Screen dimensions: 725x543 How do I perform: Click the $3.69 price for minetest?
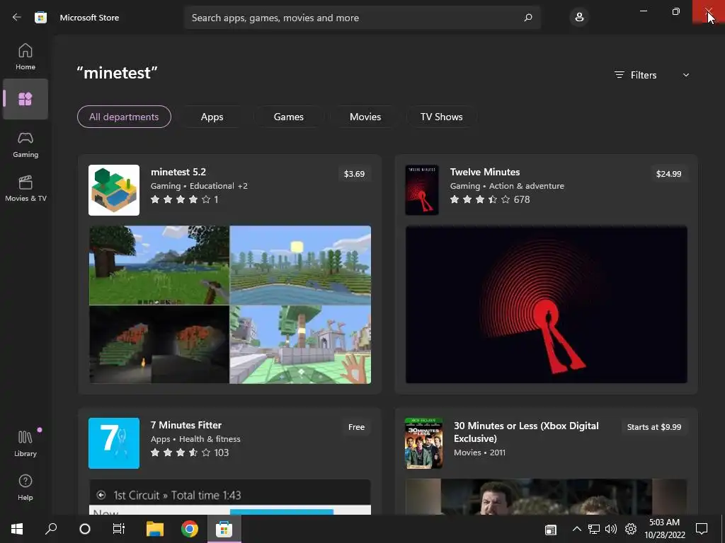(x=354, y=174)
